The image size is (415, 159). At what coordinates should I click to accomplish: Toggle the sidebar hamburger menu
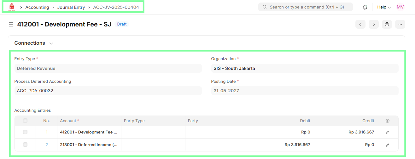[11, 24]
